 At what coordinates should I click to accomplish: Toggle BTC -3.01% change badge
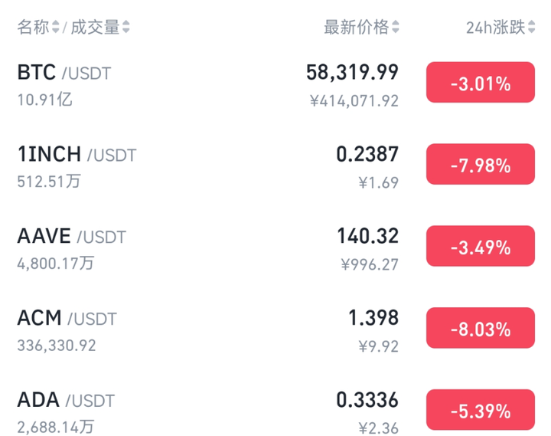(481, 82)
